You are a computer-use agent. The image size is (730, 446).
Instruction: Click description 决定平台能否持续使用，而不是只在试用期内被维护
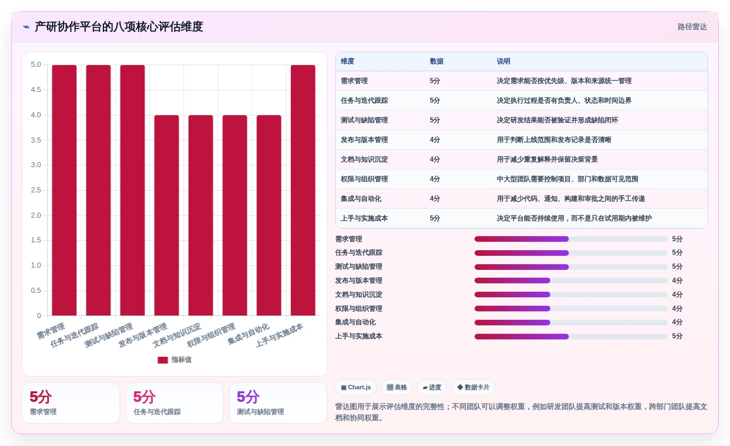pyautogui.click(x=574, y=219)
